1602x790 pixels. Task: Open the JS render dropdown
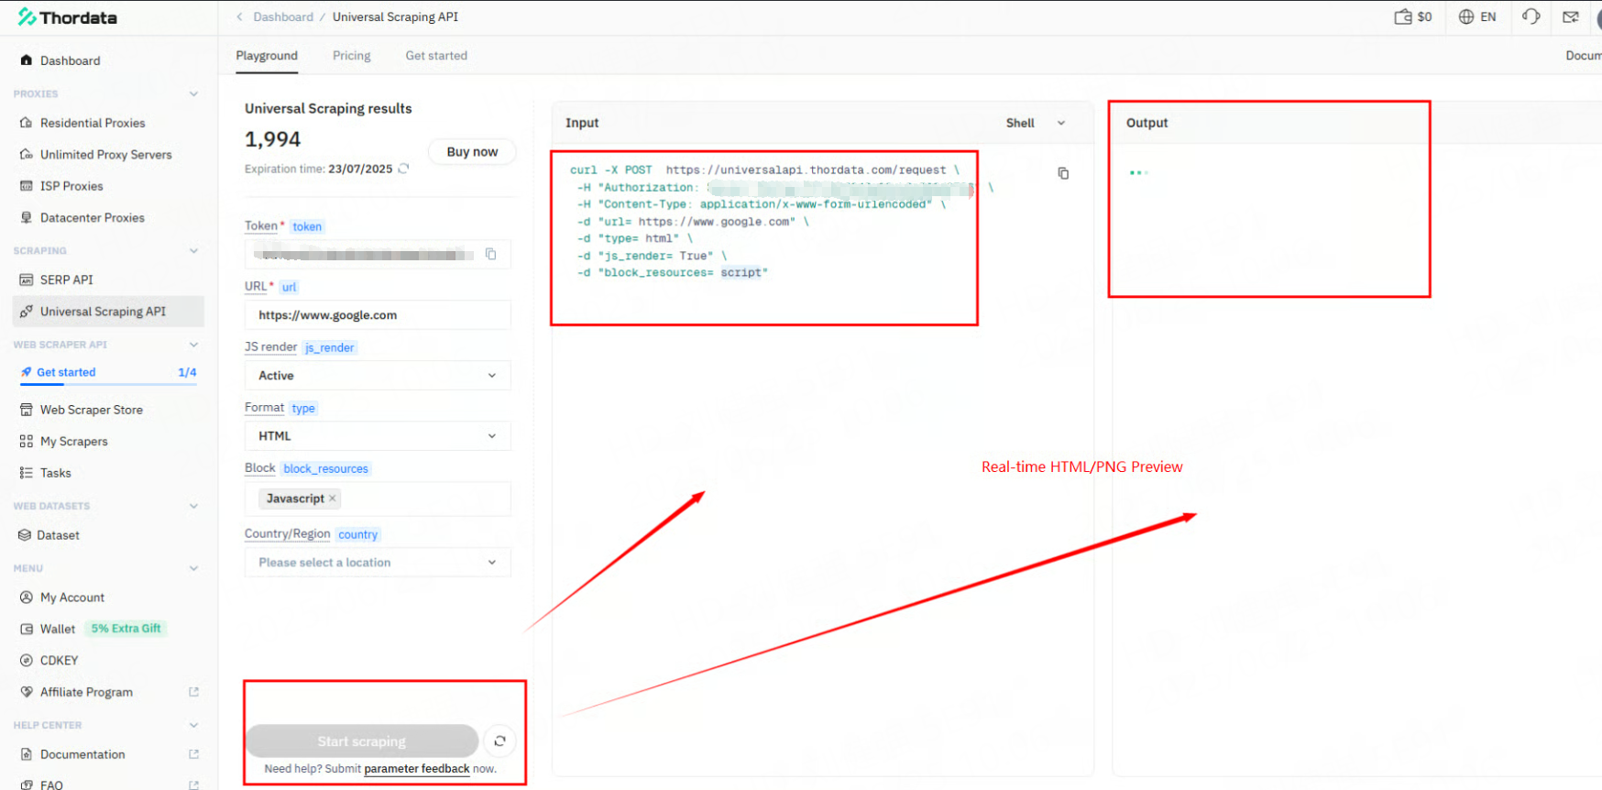[x=378, y=376]
